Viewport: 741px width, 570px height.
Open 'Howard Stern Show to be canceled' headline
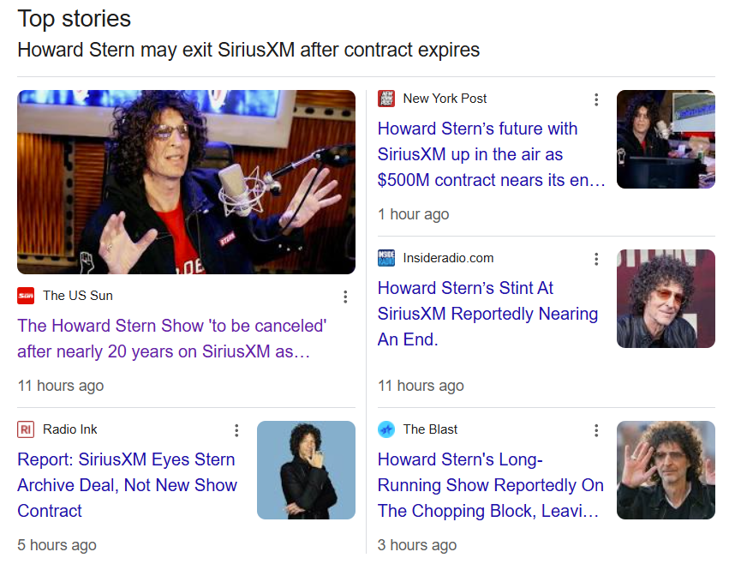pos(171,339)
